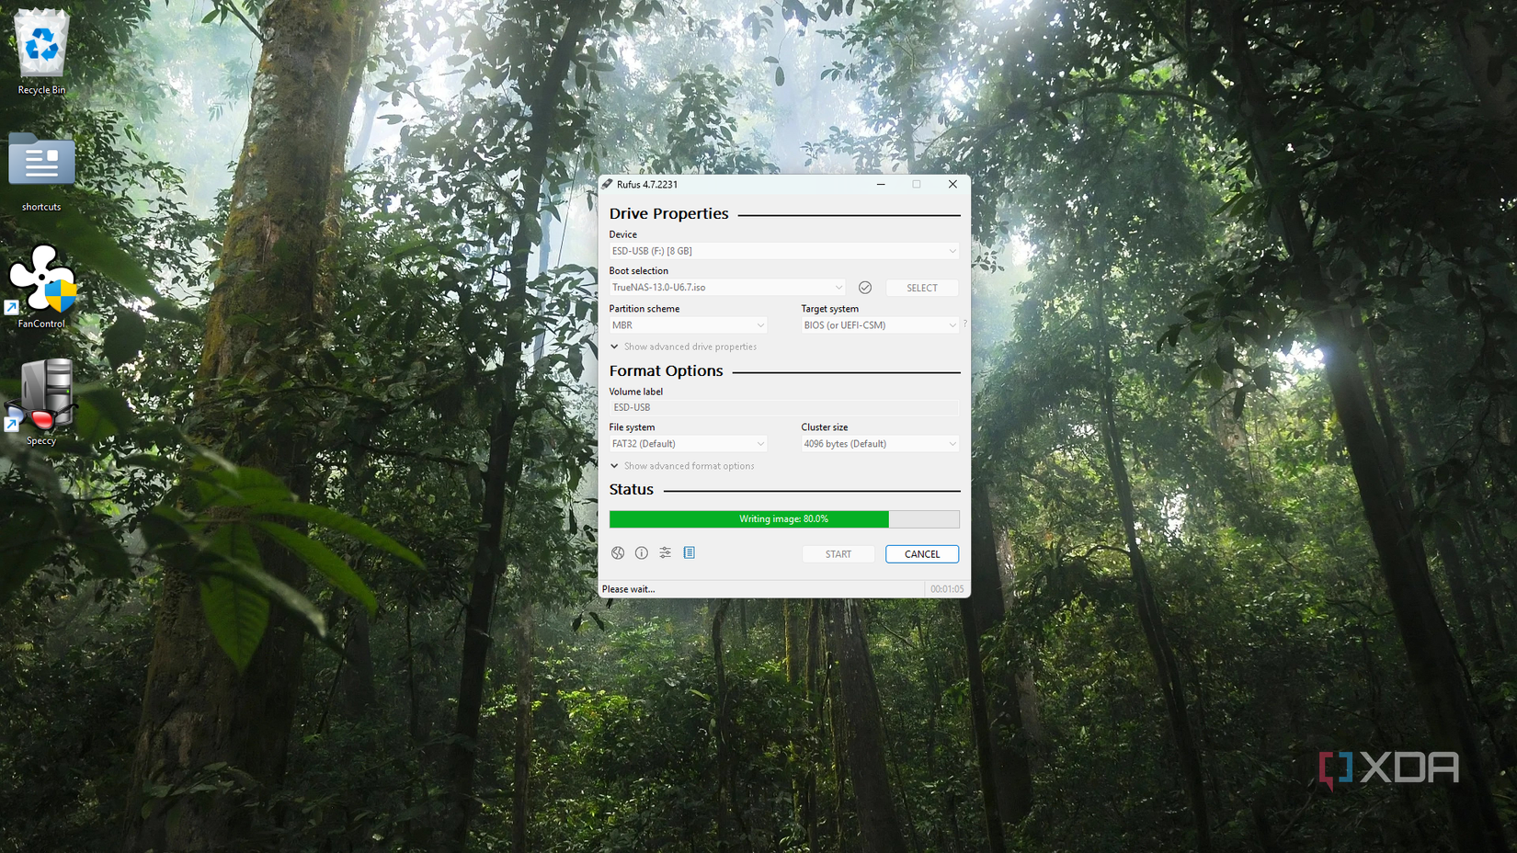The width and height of the screenshot is (1517, 853).
Task: Click the About info icon
Action: click(641, 552)
